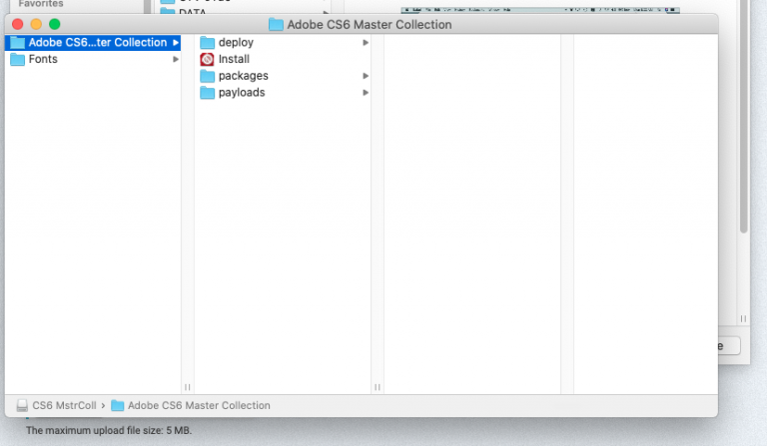767x446 pixels.
Task: Click the preview thumbnail in the background window
Action: point(540,10)
